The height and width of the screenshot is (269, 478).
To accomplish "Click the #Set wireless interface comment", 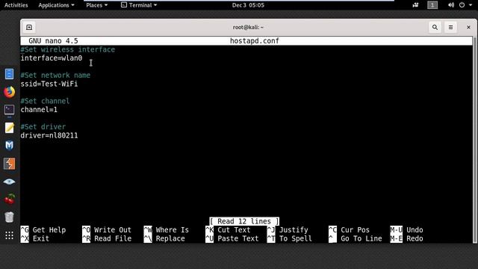I will (68, 49).
